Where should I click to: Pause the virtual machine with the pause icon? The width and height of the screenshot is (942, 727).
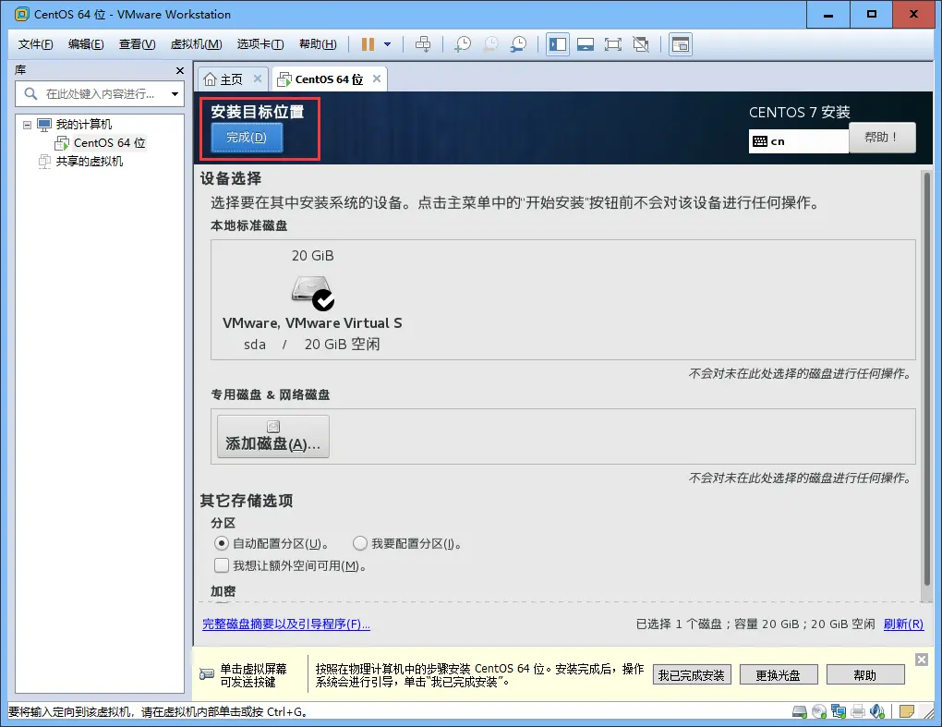click(368, 43)
